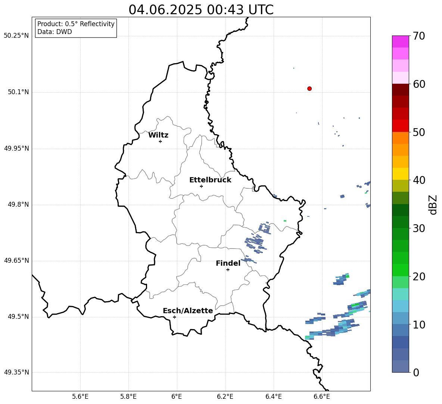Click the 'Esch/Alzette' city label
This screenshot has width=442, height=404.
188,311
